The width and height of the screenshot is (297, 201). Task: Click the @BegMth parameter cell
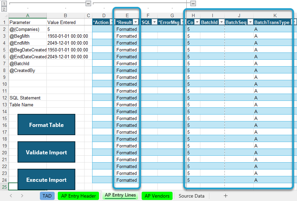click(27, 36)
